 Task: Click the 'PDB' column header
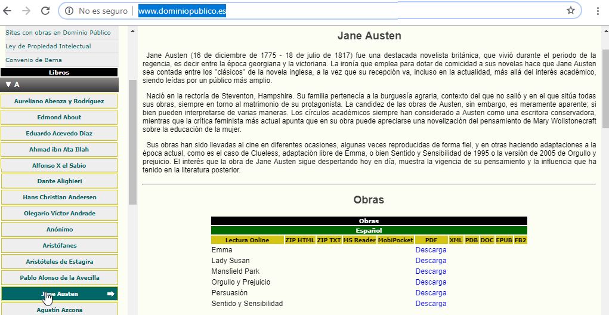(471, 240)
